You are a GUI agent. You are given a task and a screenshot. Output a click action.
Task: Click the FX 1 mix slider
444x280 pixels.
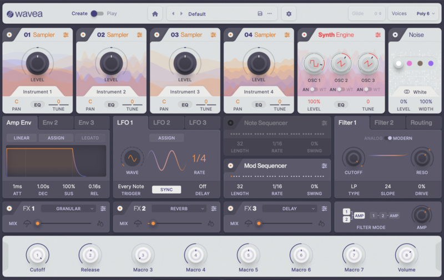pyautogui.click(x=61, y=224)
